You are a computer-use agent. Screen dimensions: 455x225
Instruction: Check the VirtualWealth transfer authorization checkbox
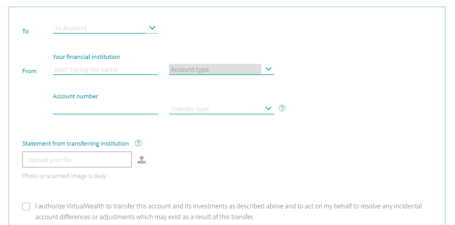[x=26, y=206]
